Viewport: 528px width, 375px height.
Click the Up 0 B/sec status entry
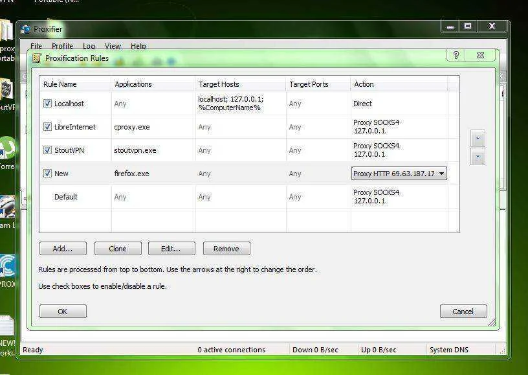pos(379,350)
